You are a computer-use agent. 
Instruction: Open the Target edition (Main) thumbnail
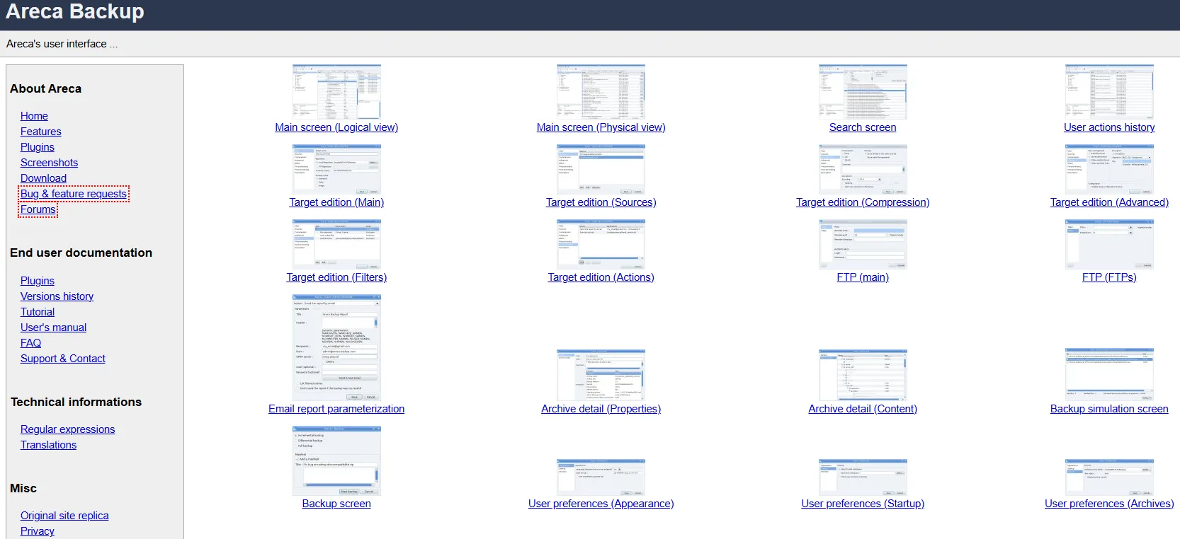tap(336, 170)
